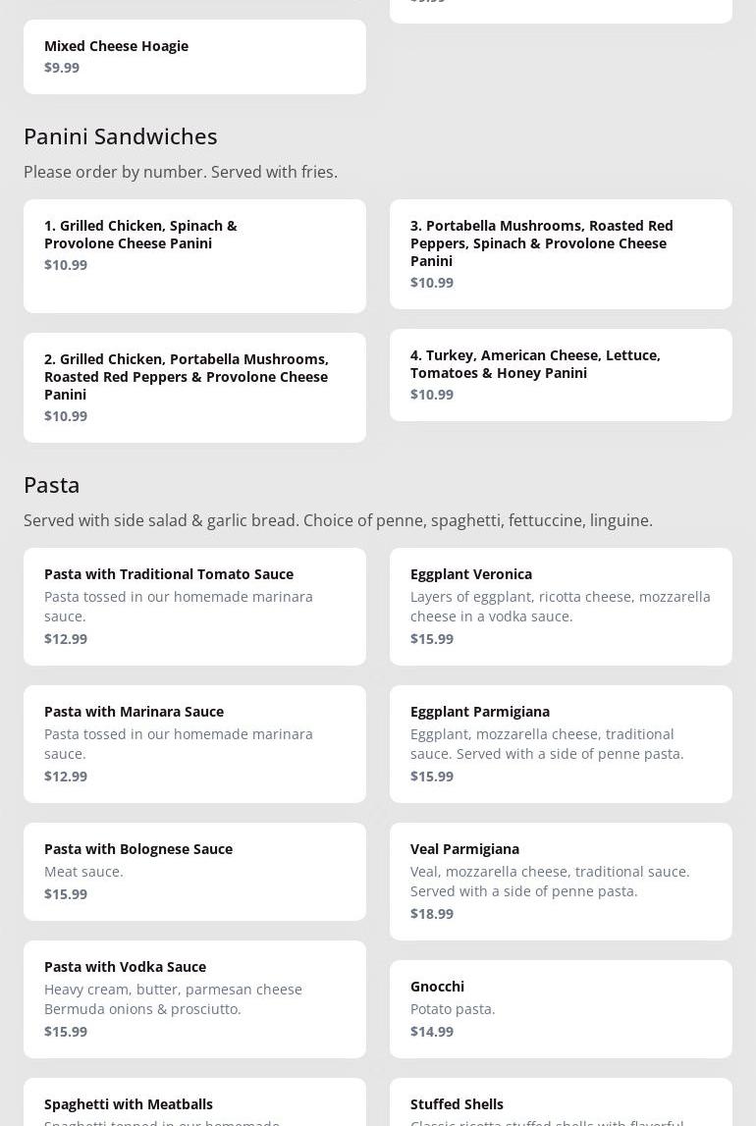The height and width of the screenshot is (1126, 756).
Task: Click the $18.99 Veal Parmigiana price
Action: pos(432,913)
